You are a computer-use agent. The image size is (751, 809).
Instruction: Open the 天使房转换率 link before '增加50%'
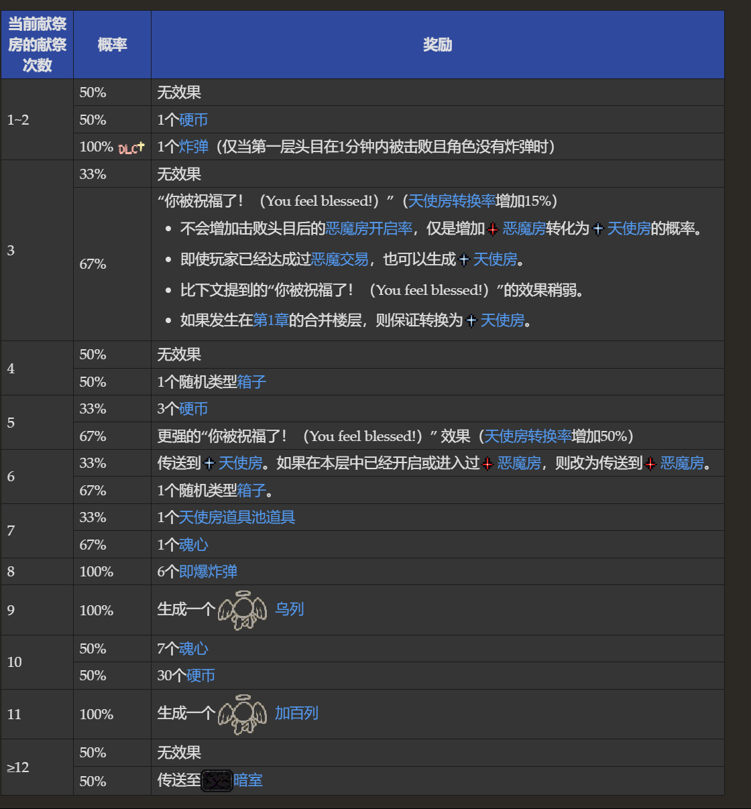click(528, 436)
